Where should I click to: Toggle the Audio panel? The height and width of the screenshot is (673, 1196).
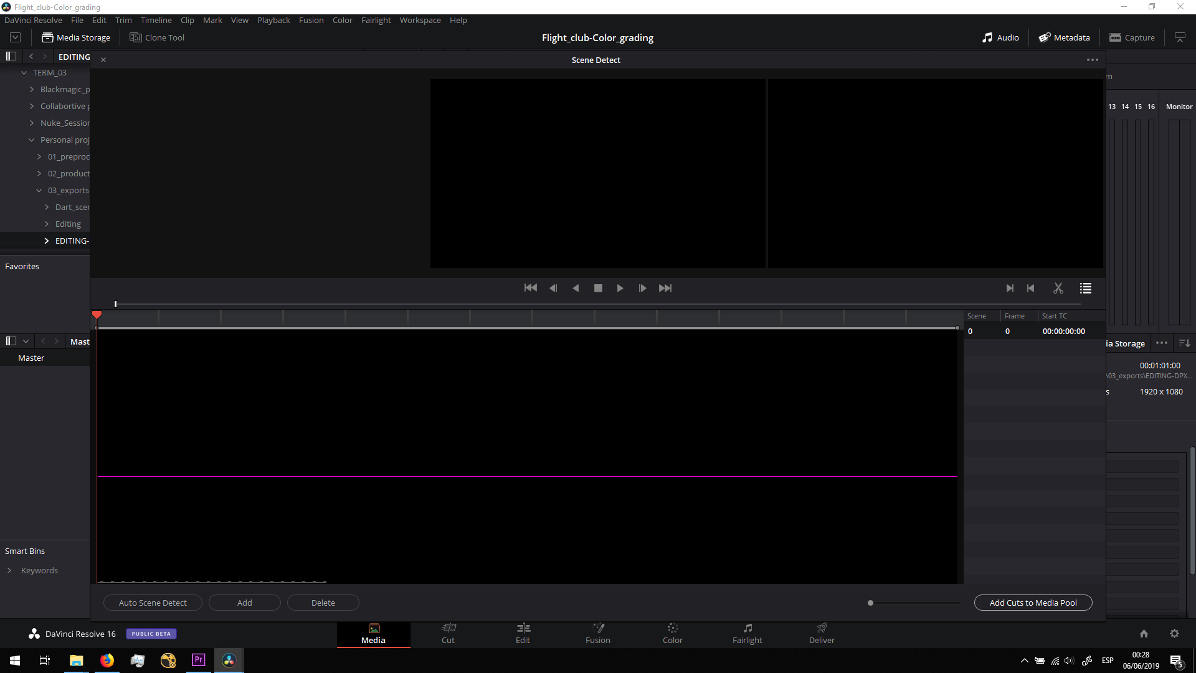[x=1000, y=37]
